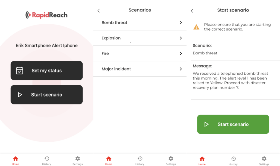Image resolution: width=280 pixels, height=166 pixels.
Task: Select the Major incident scenario label
Action: point(116,69)
